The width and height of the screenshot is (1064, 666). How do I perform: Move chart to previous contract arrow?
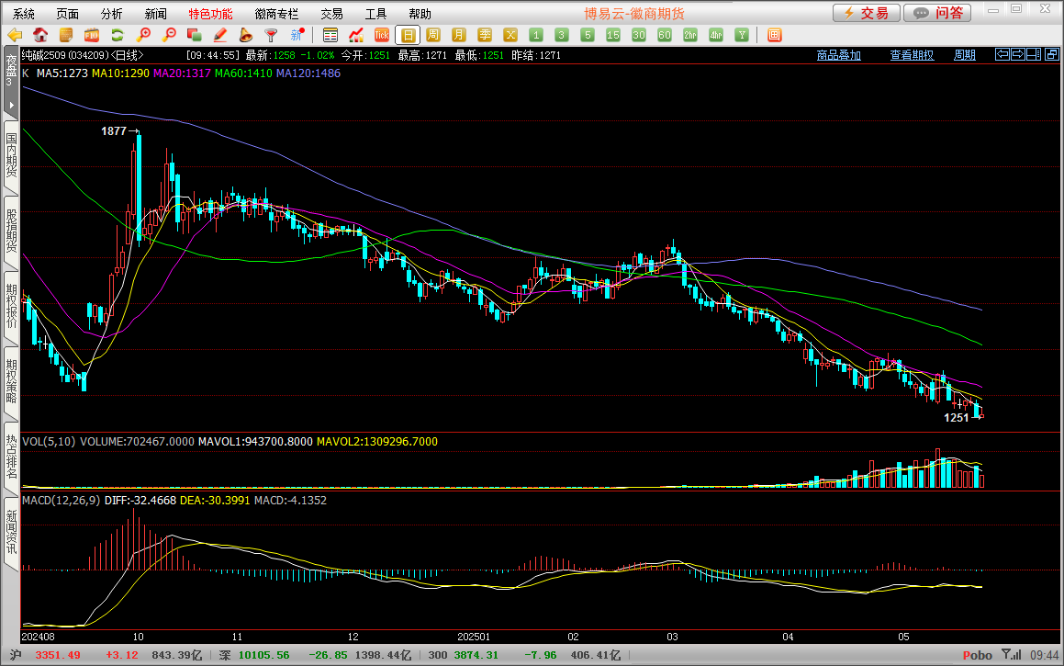coord(1002,54)
